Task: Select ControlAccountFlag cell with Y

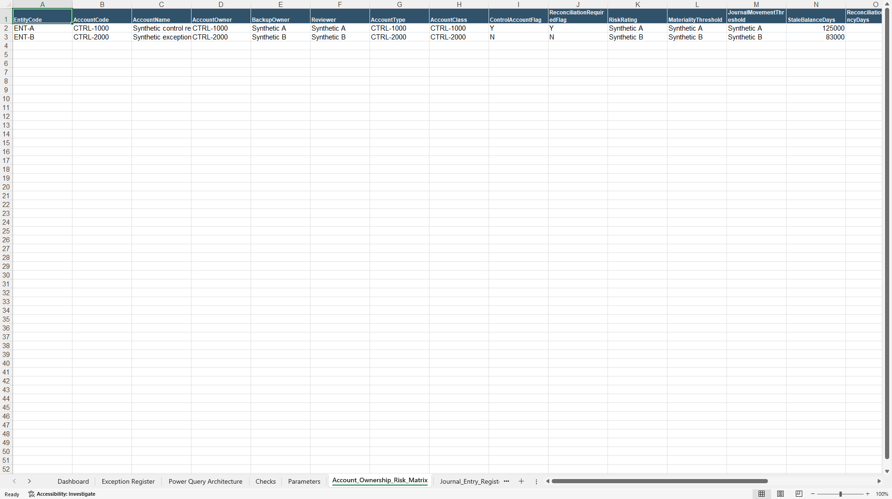Action: click(x=518, y=28)
